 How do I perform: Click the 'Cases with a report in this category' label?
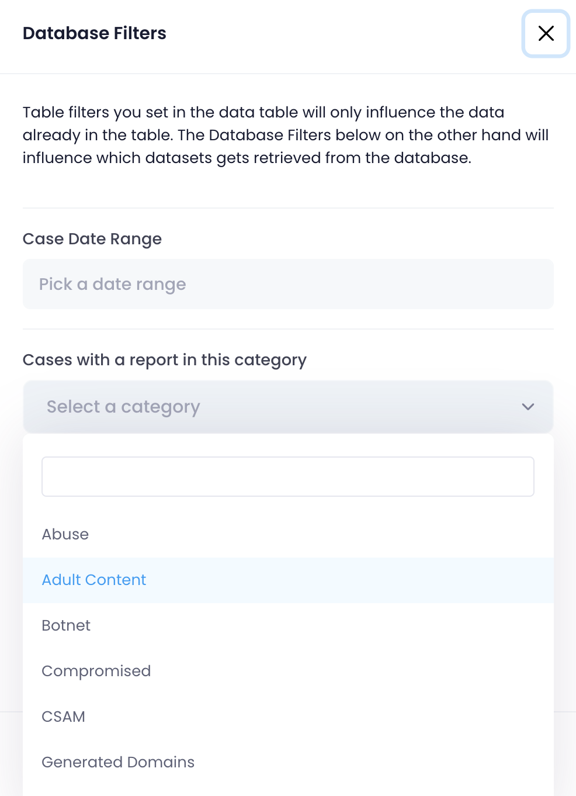pyautogui.click(x=165, y=360)
